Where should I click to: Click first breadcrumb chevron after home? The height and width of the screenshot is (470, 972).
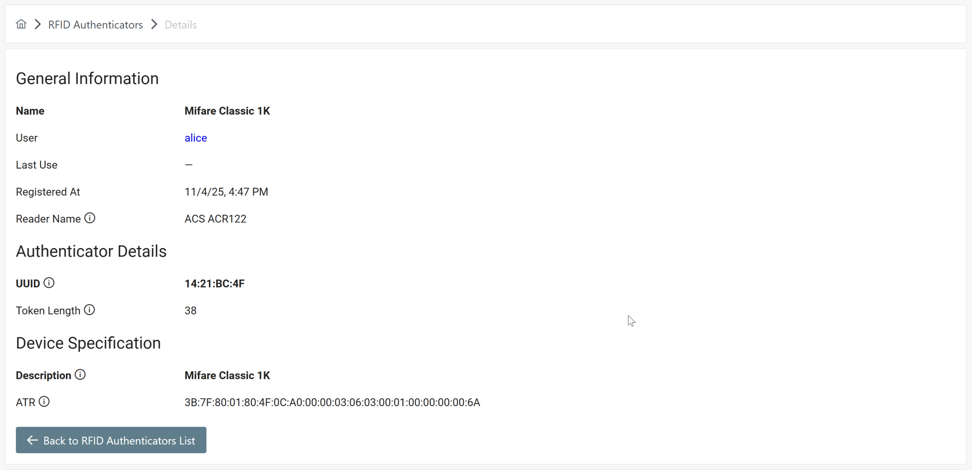click(x=38, y=24)
